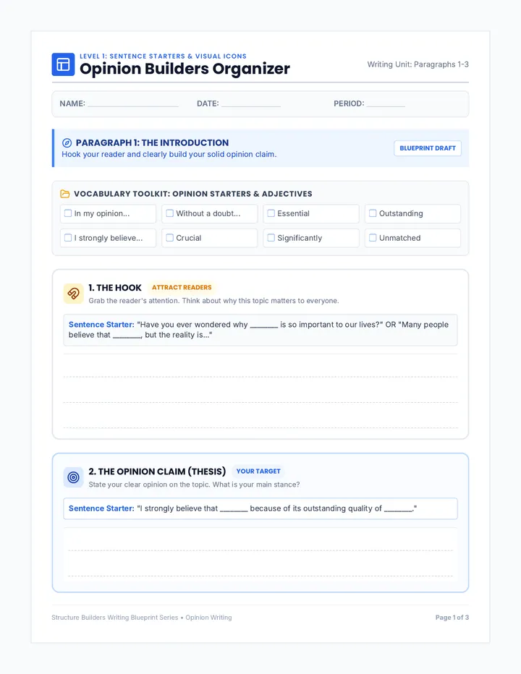
Task: Click the blue layout organizer logo icon
Action: coord(63,64)
